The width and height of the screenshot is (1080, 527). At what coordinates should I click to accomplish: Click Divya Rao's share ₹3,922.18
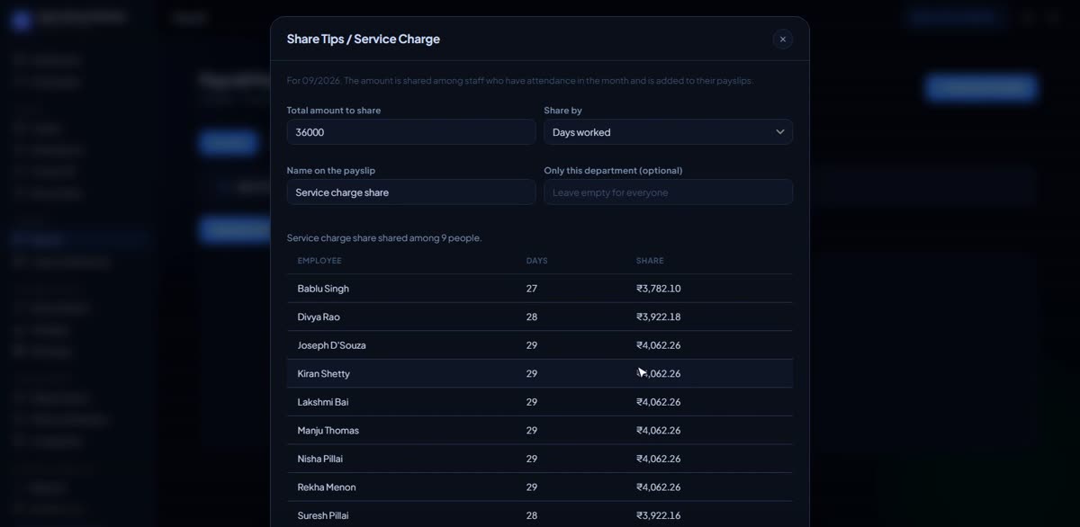pos(659,317)
